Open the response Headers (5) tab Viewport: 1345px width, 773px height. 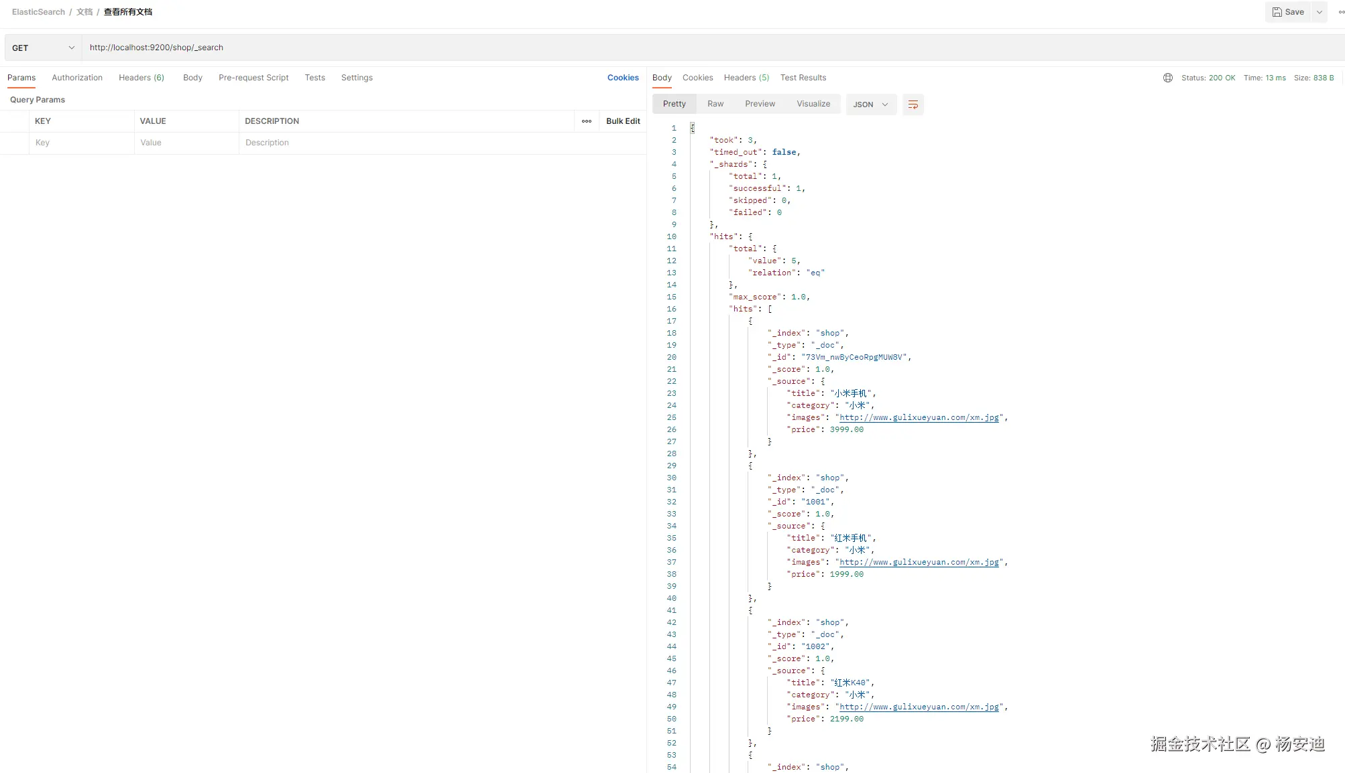[x=746, y=78]
